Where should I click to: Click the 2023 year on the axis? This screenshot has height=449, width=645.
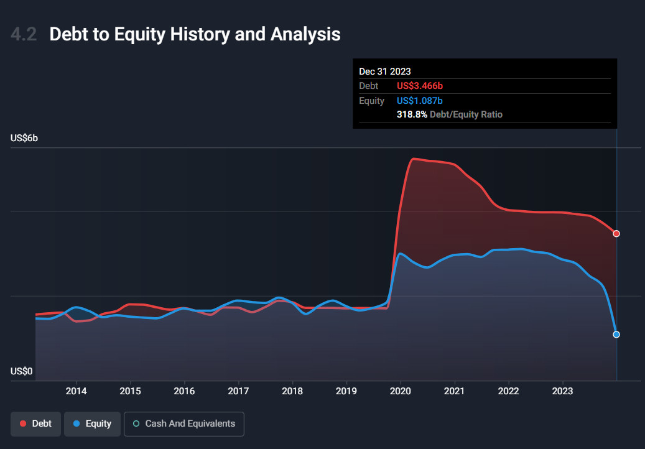[563, 391]
